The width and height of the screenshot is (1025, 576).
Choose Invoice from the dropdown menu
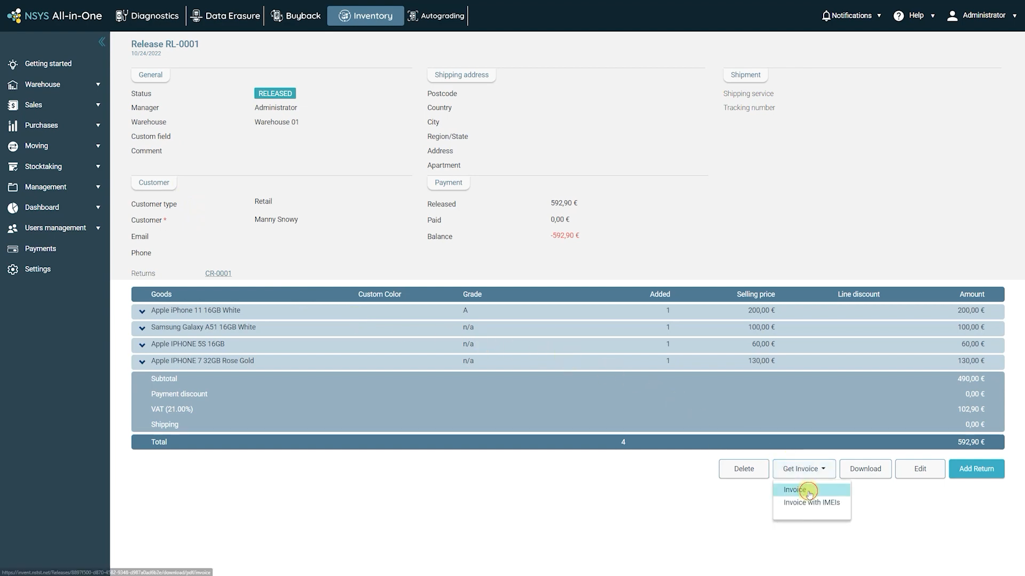tap(811, 490)
